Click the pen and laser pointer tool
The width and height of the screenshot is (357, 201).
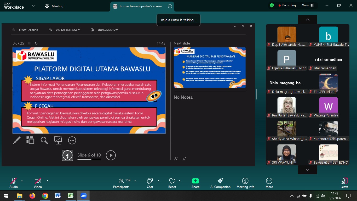pos(17,141)
